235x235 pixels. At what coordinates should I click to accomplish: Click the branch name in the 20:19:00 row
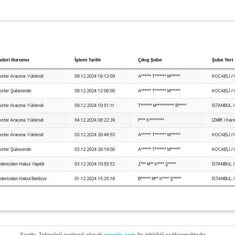pyautogui.click(x=159, y=149)
